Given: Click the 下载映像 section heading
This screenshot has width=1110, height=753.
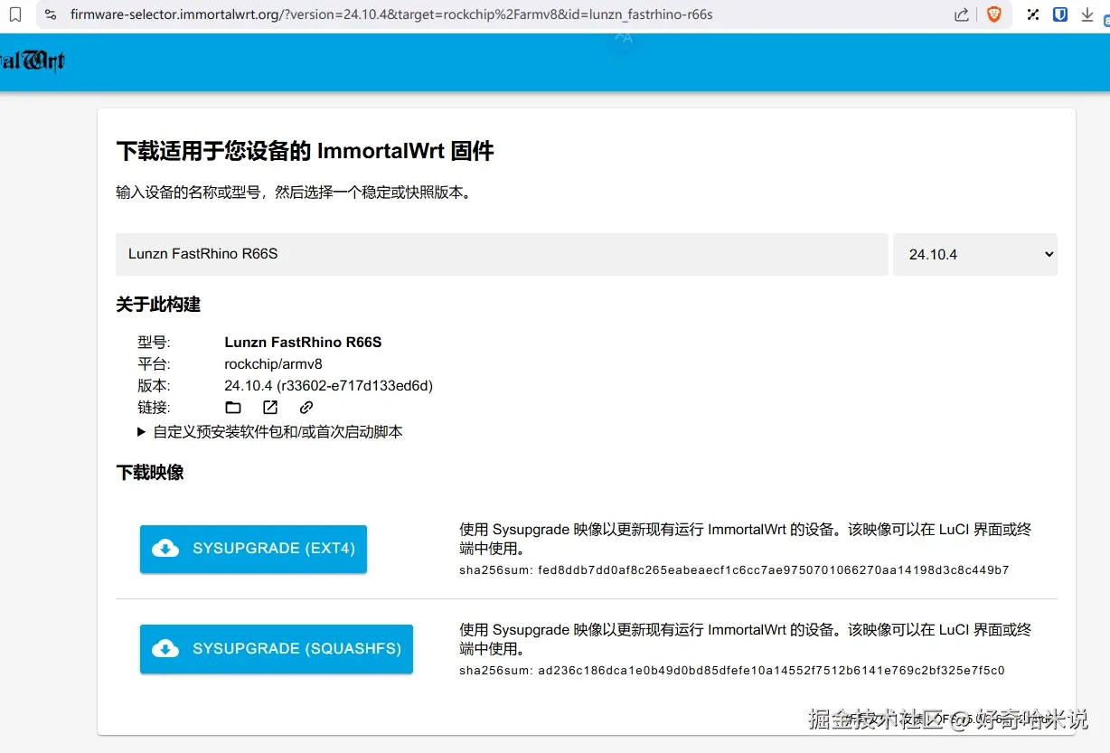Looking at the screenshot, I should pos(150,473).
